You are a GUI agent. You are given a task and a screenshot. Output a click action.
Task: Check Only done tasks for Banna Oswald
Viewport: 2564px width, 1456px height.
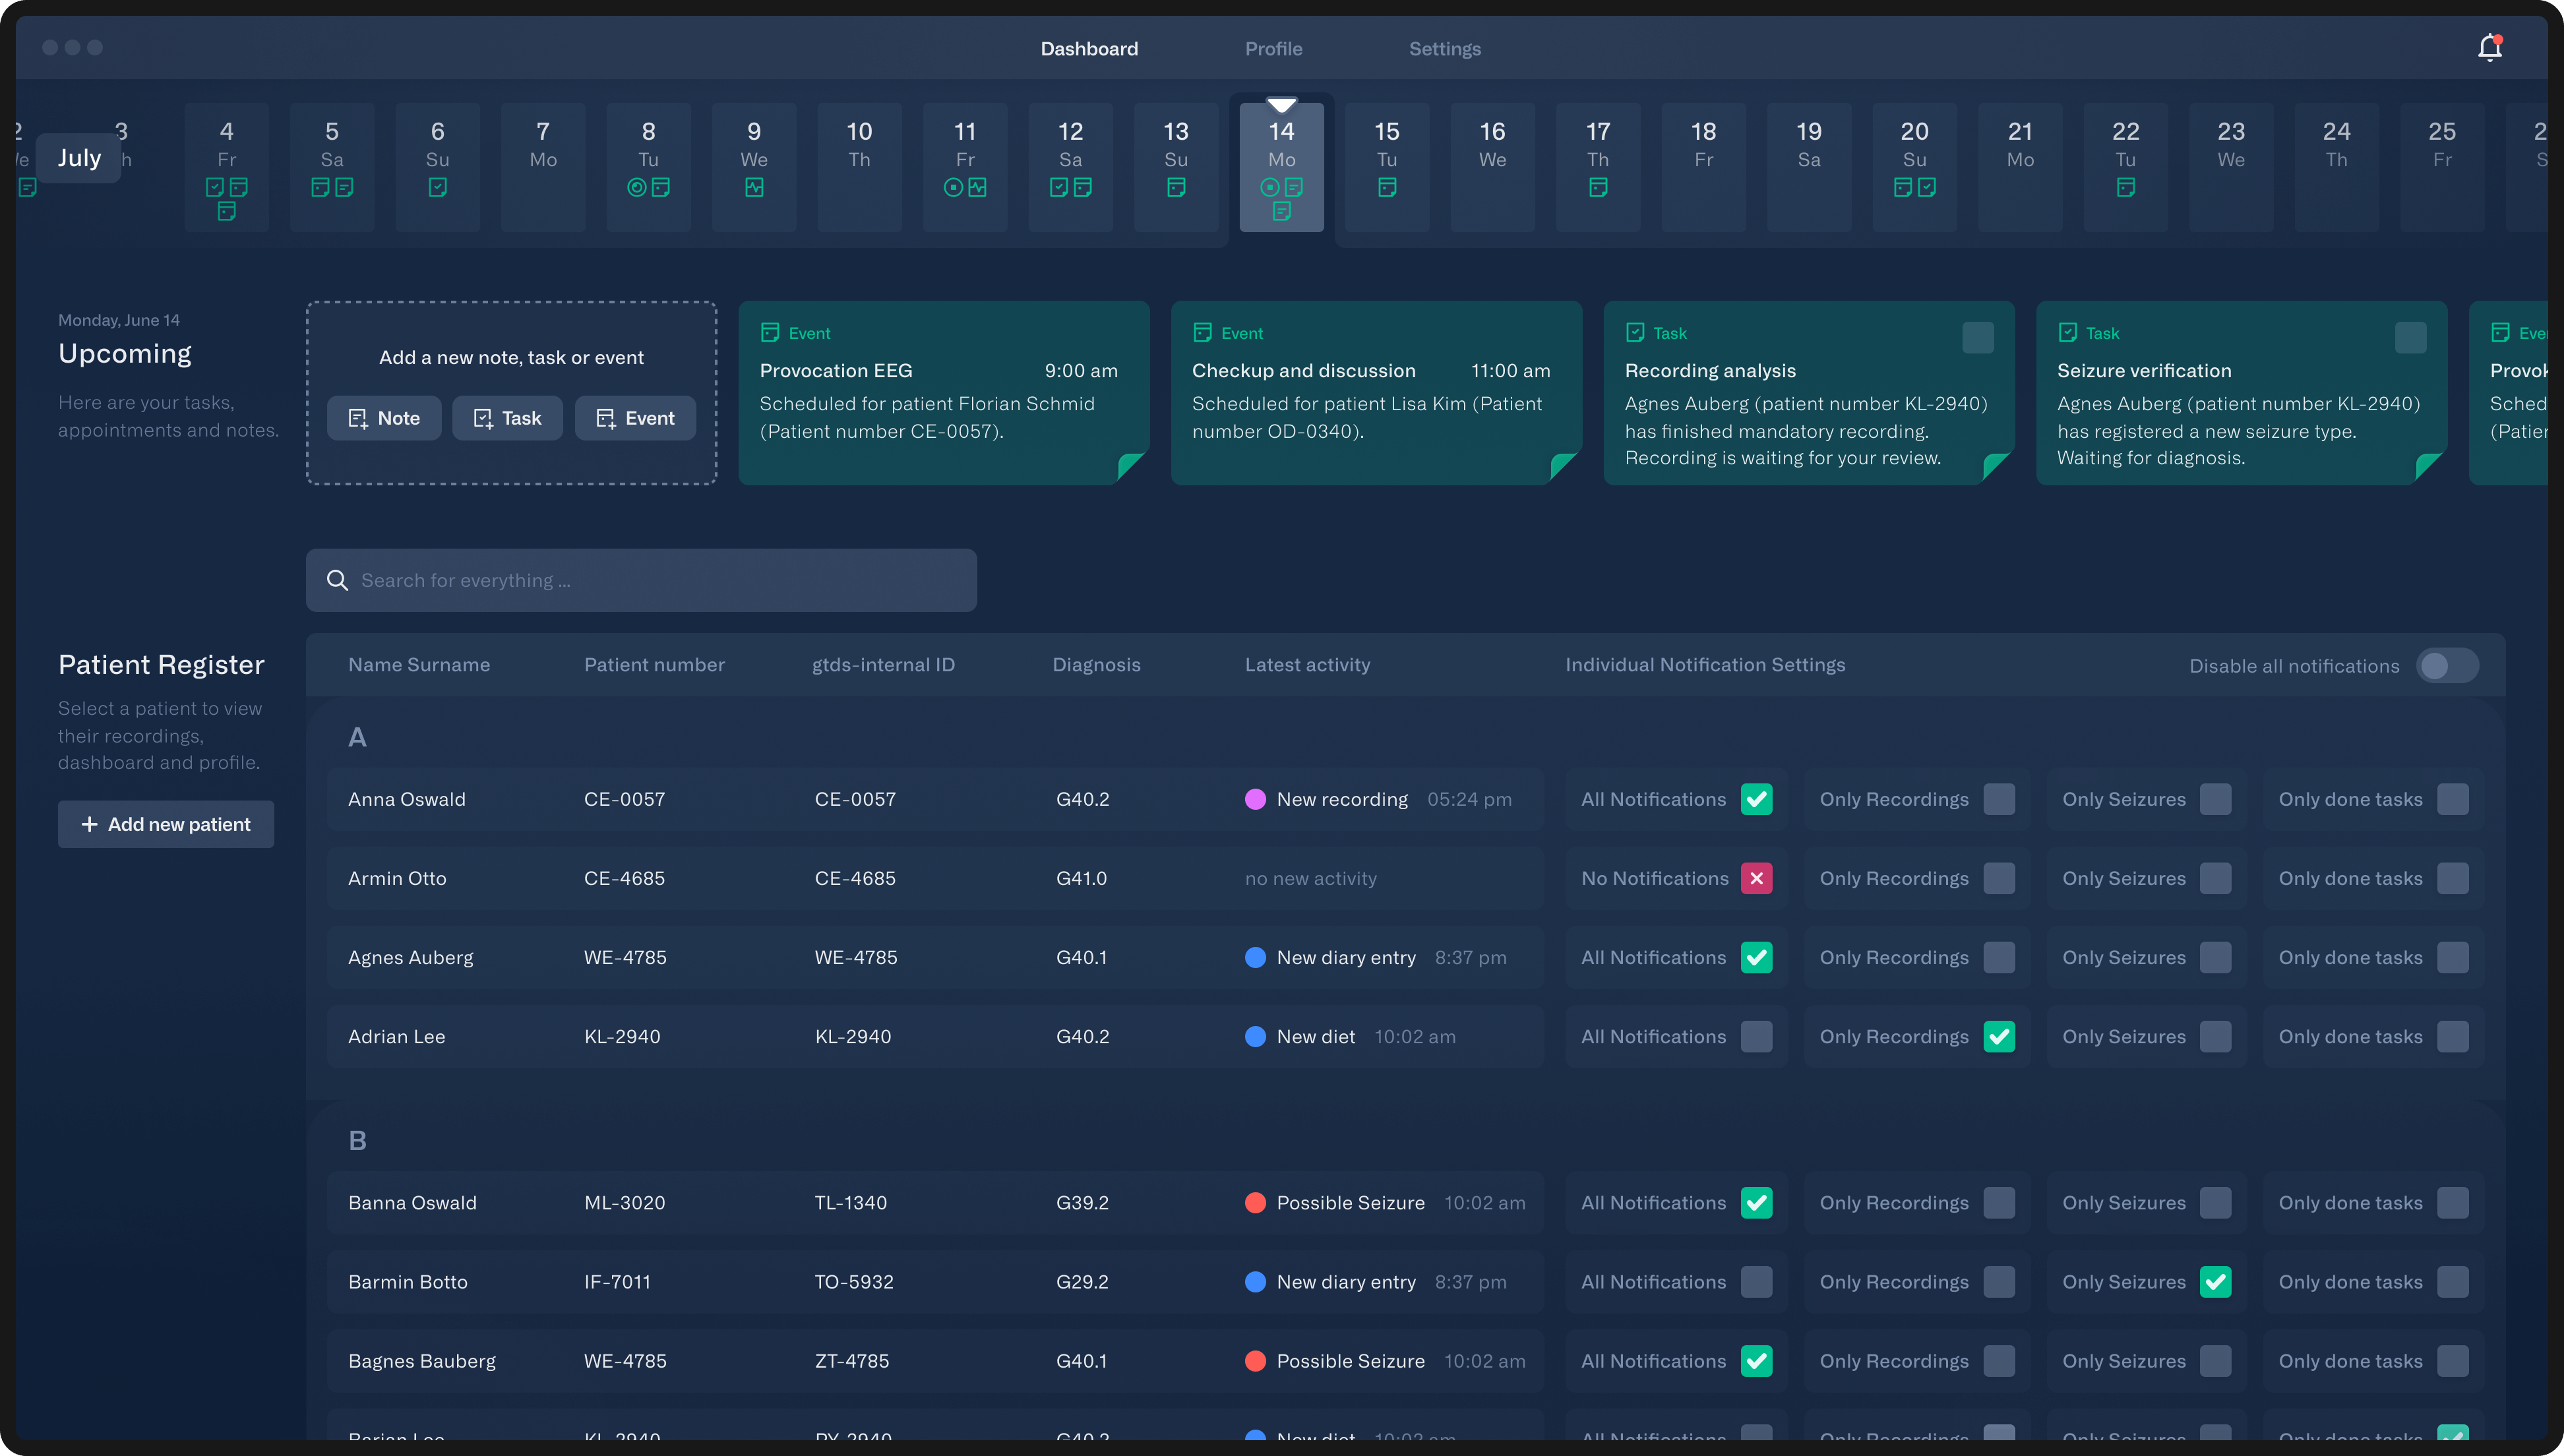coord(2452,1202)
